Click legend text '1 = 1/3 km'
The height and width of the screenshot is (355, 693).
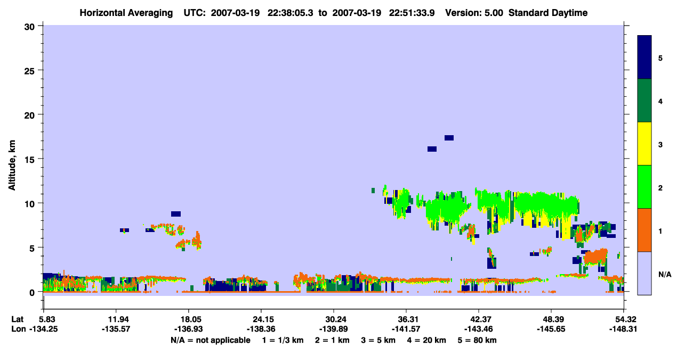pos(284,340)
